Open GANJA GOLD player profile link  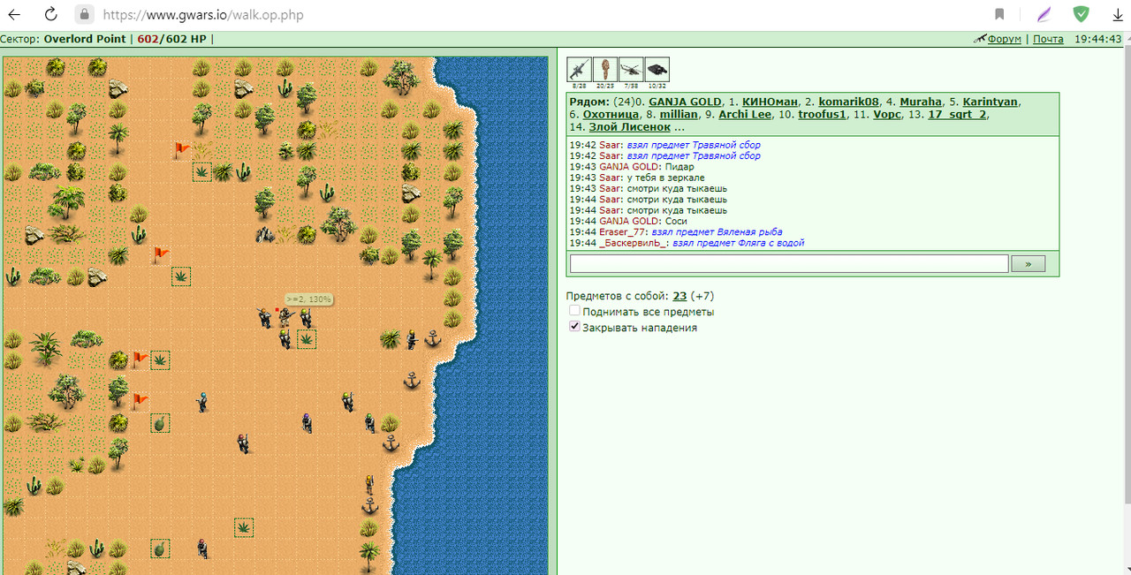coord(685,102)
